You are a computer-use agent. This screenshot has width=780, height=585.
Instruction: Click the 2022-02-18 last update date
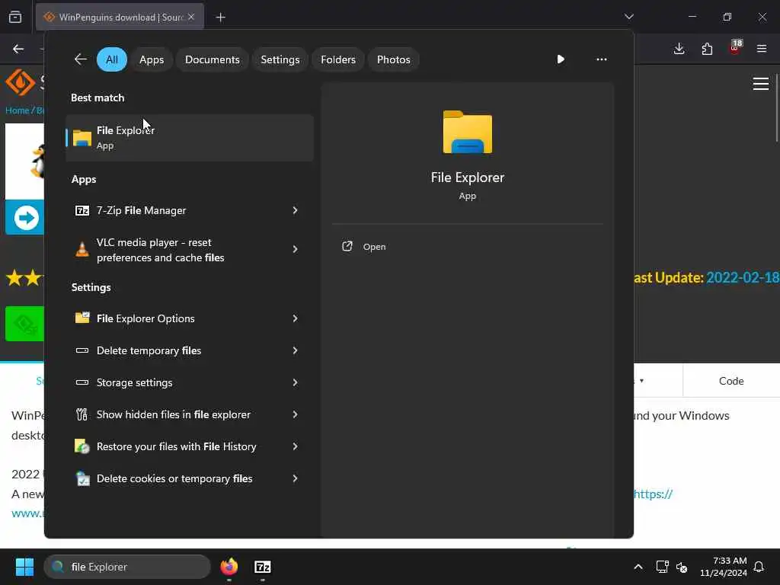tap(743, 277)
